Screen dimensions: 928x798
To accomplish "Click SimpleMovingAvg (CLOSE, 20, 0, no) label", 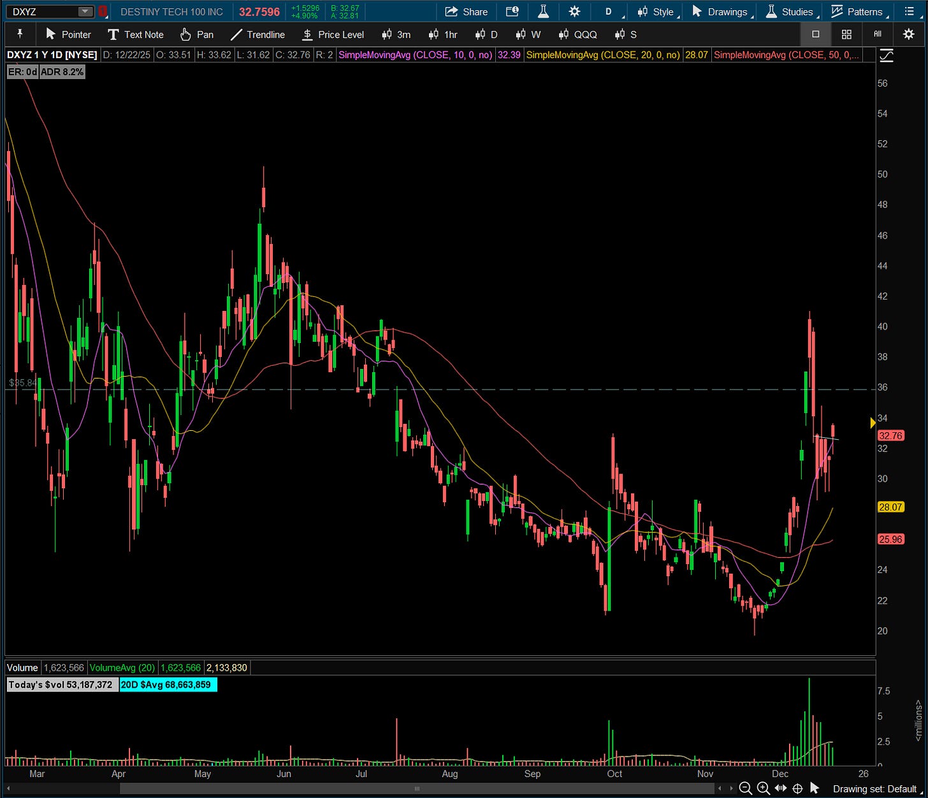I will click(603, 55).
